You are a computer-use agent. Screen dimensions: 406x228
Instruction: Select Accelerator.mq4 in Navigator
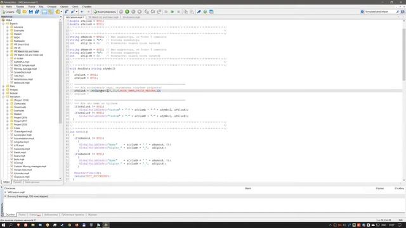pos(23,135)
